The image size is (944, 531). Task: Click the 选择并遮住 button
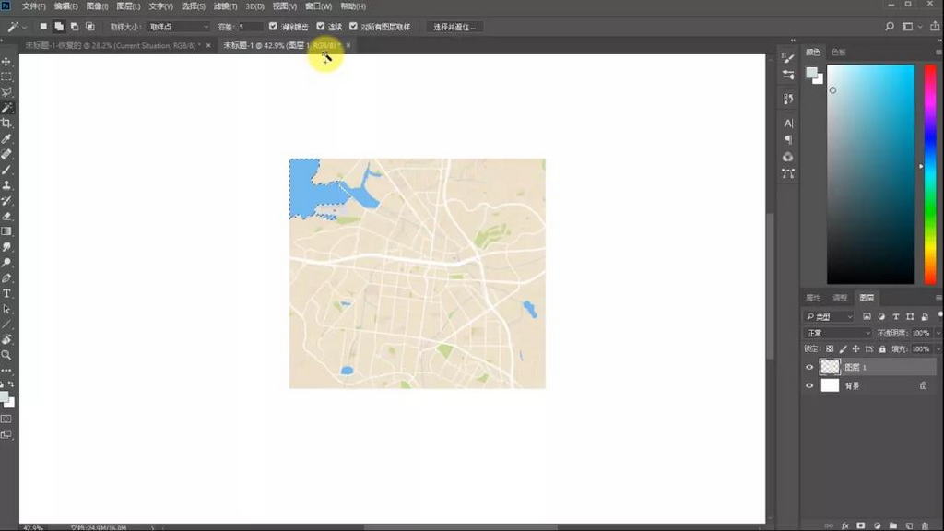pyautogui.click(x=454, y=27)
